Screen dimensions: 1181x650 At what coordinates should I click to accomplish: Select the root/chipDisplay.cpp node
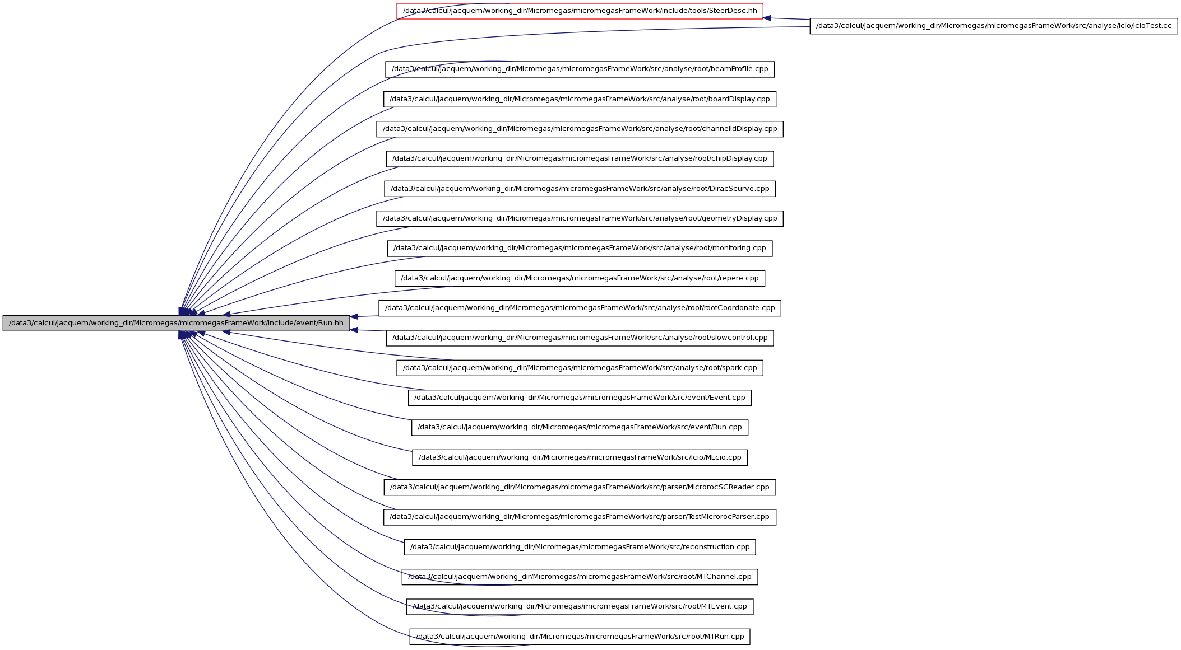click(x=580, y=158)
